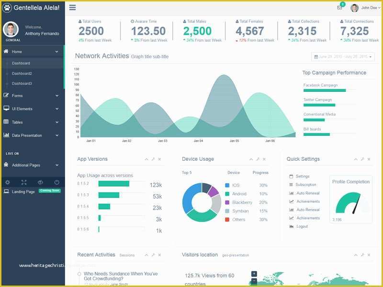Viewport: 383px width, 287px height.
Task: Click the Home house icon in sidebar
Action: [x=6, y=51]
